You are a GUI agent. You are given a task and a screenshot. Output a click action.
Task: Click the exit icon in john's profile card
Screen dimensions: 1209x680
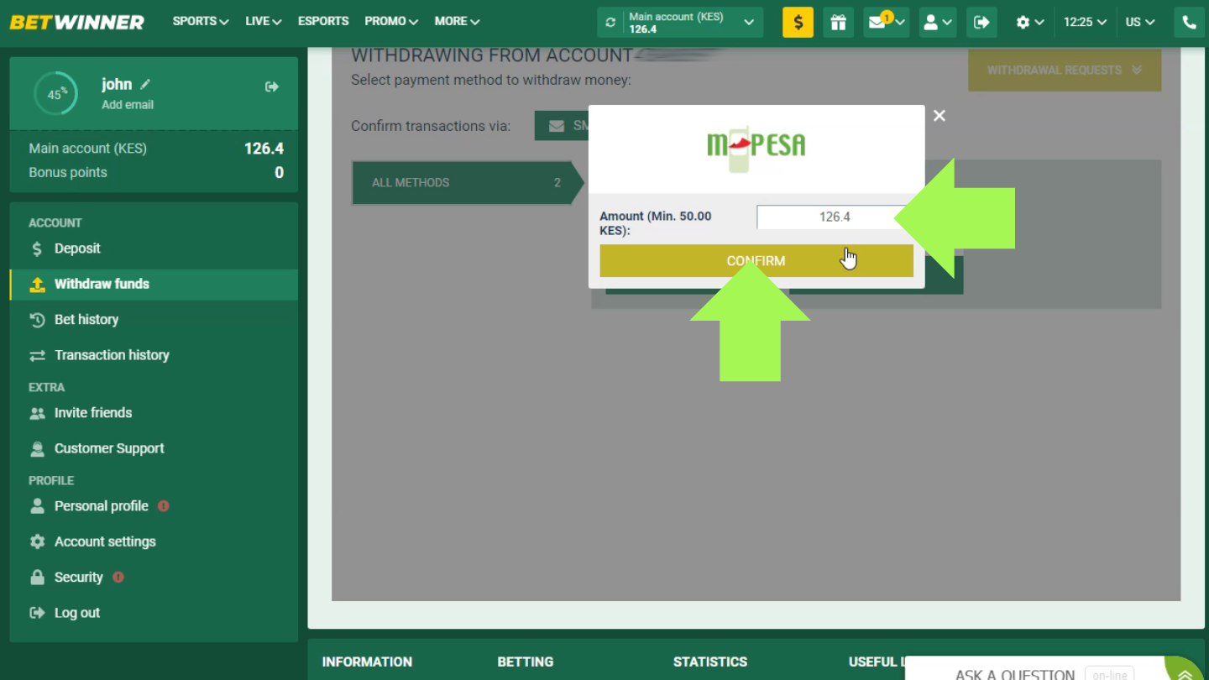click(x=271, y=86)
